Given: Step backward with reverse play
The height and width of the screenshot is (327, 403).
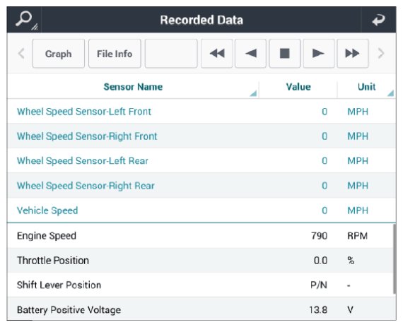Looking at the screenshot, I should (x=250, y=54).
